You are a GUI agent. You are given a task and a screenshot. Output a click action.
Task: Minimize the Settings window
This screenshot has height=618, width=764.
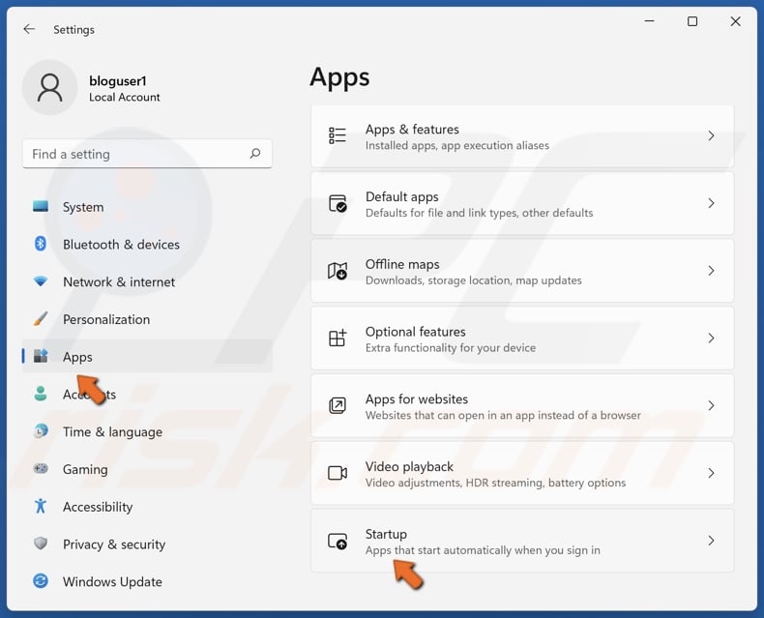pyautogui.click(x=649, y=21)
